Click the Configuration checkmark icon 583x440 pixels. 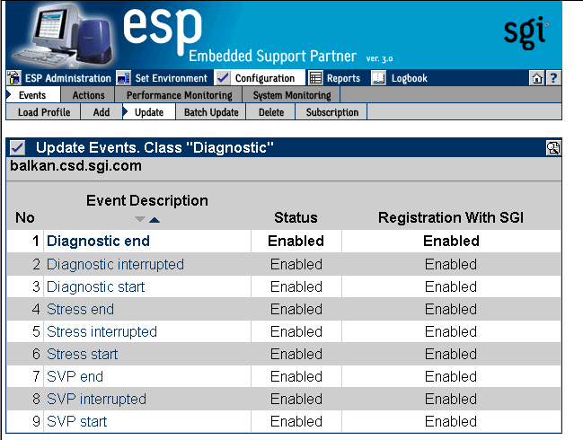(223, 78)
